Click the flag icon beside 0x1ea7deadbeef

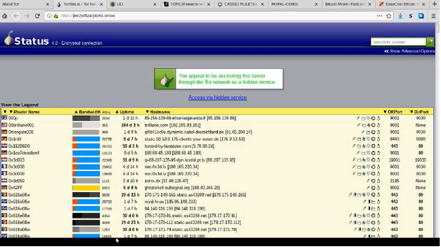tap(4, 153)
